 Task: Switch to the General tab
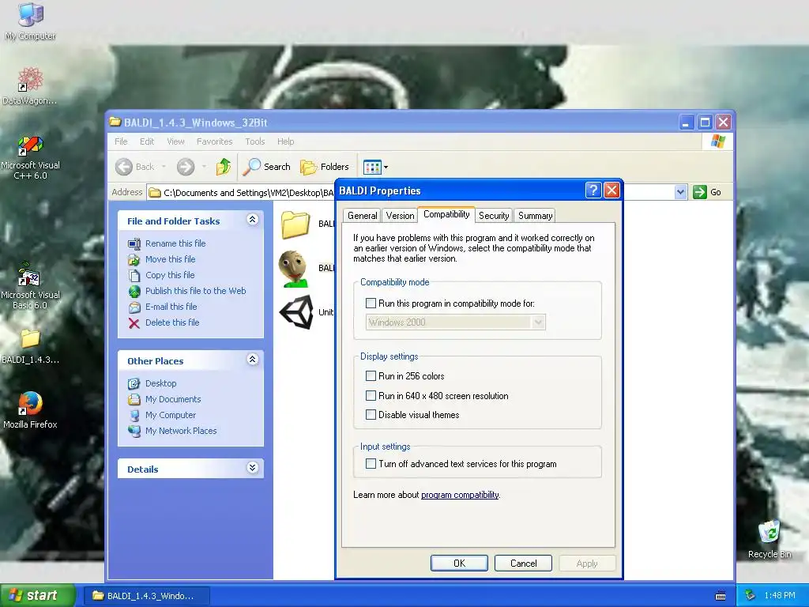click(362, 216)
